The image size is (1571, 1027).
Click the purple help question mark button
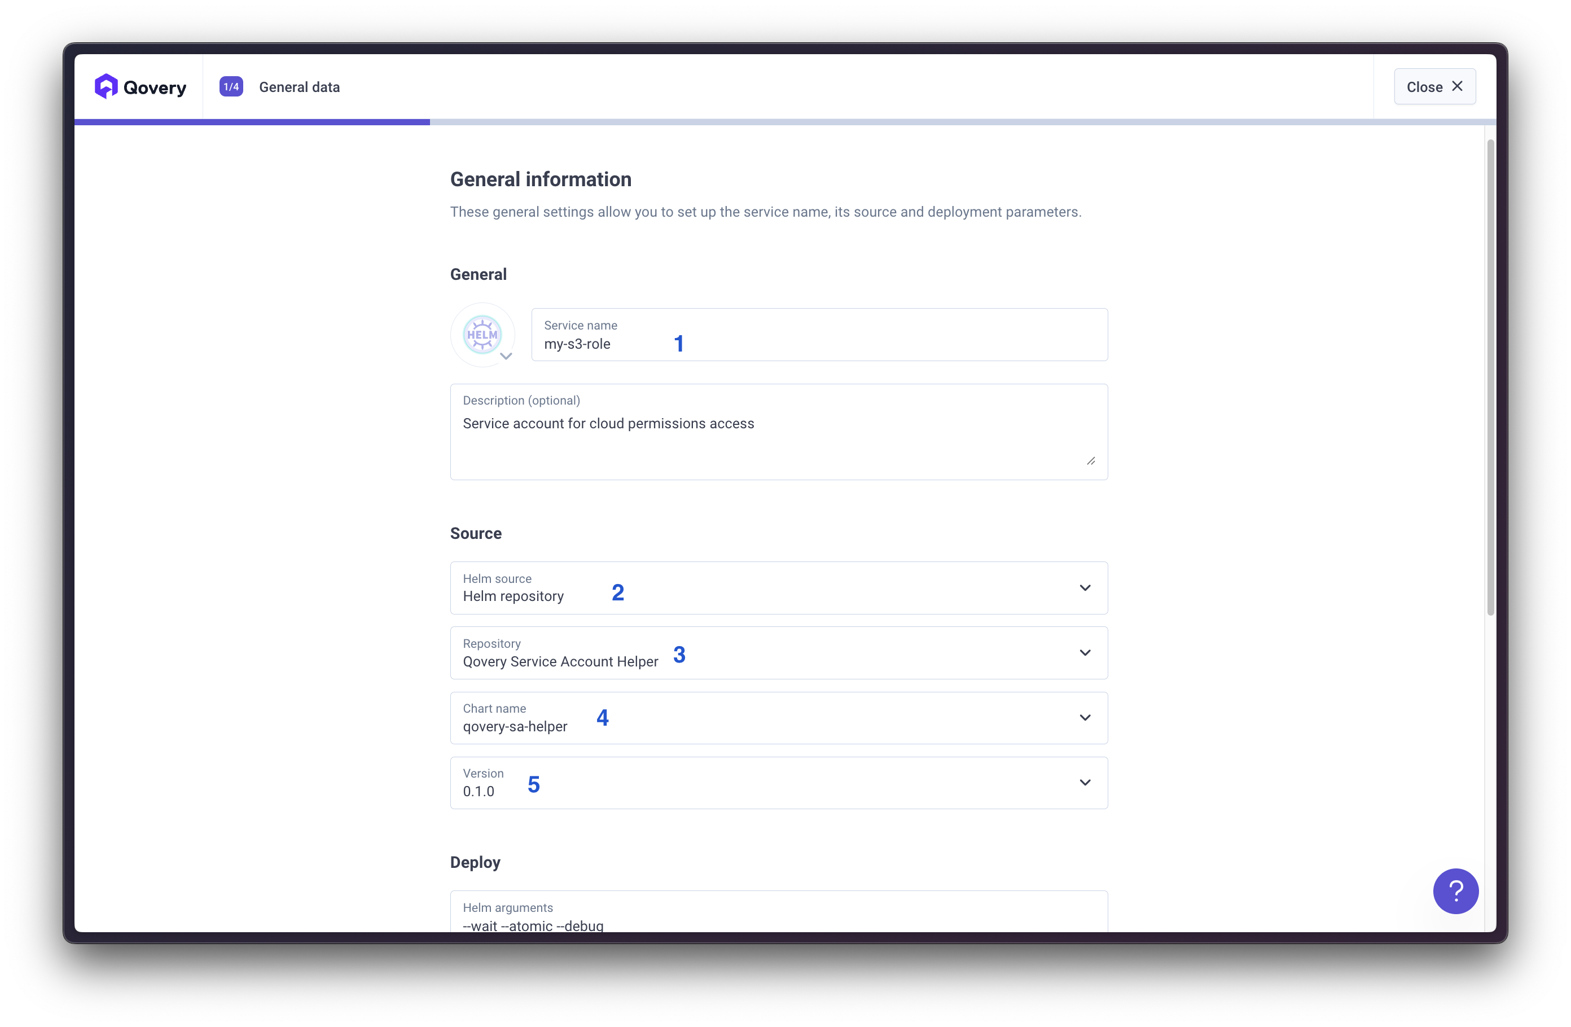1455,890
